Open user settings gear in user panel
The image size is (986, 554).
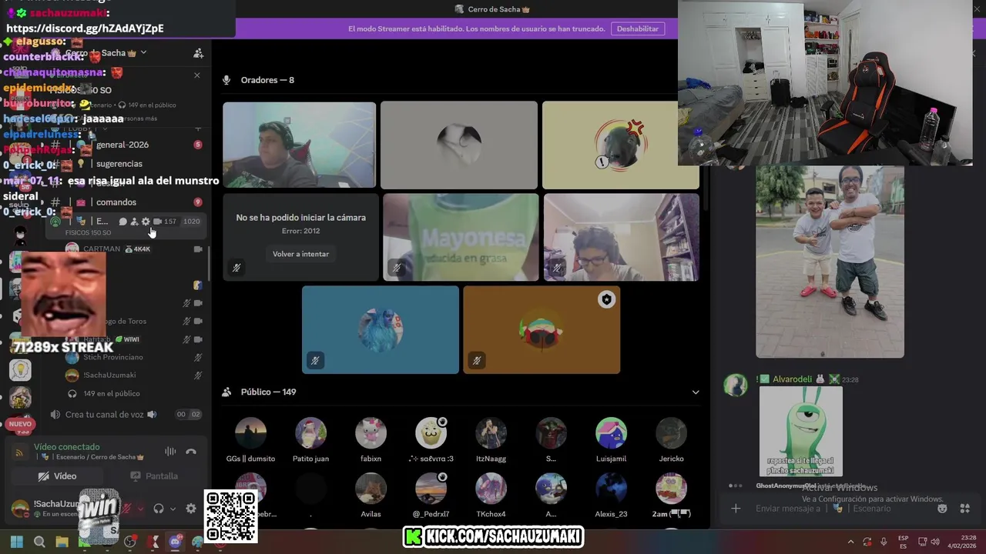pos(191,509)
